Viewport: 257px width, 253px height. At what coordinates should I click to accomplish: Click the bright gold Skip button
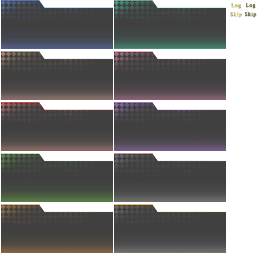pyautogui.click(x=236, y=14)
